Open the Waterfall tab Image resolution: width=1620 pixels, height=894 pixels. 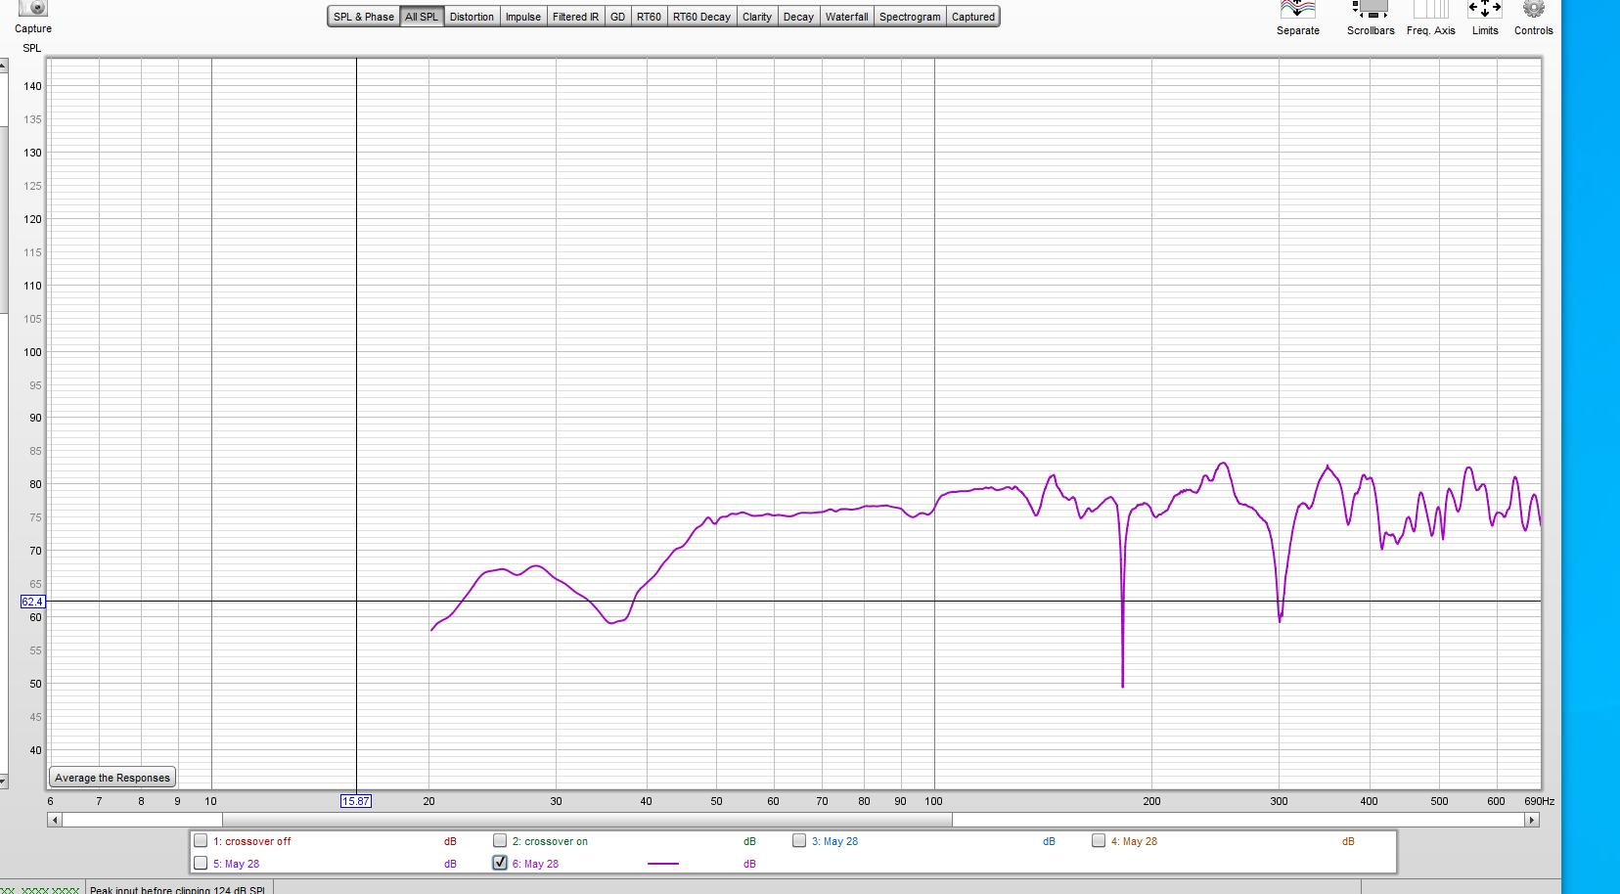(846, 17)
